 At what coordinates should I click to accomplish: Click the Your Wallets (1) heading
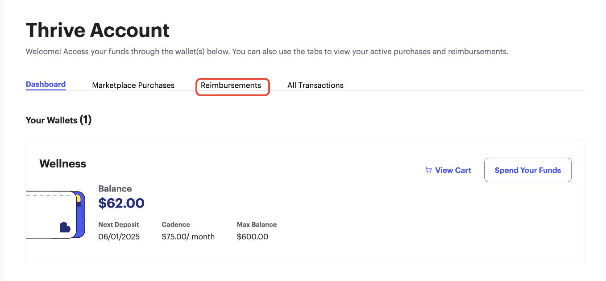click(58, 120)
